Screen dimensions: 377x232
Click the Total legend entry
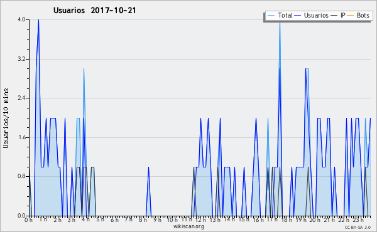coord(280,15)
